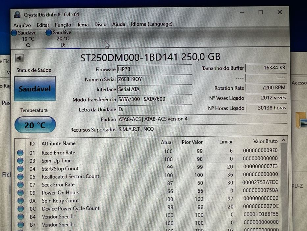
Task: Select the Start/Stop Count attribute name
Action: click(x=60, y=169)
